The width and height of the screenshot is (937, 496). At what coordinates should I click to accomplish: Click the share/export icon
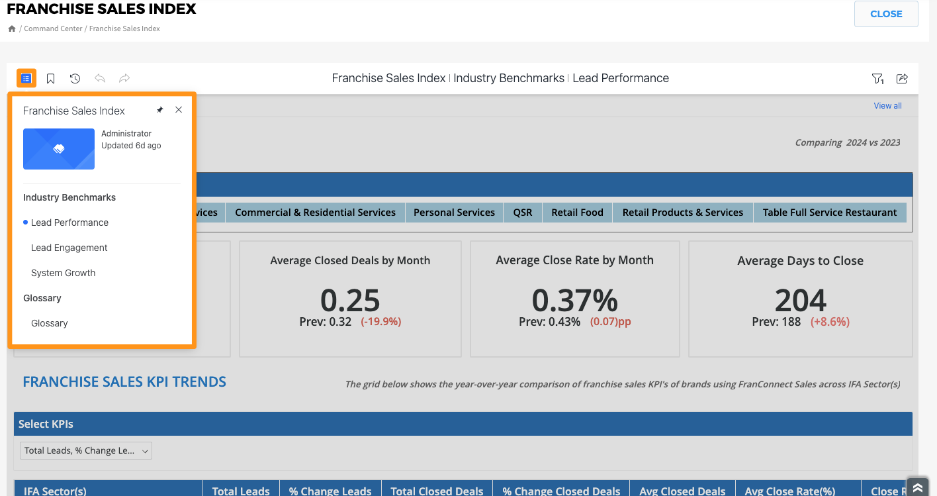coord(902,79)
